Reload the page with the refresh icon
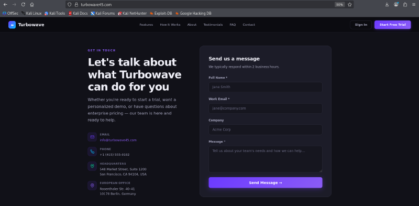Viewport: 419px width, 206px height. click(23, 5)
